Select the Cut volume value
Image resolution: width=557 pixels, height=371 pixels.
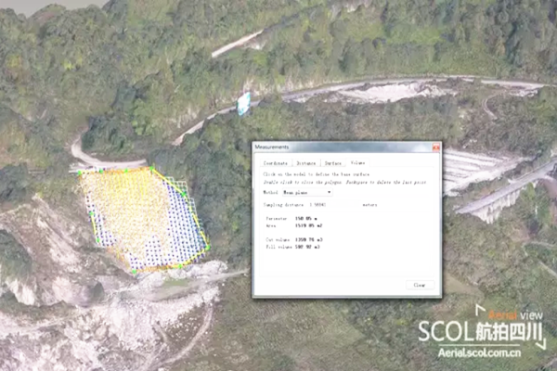pyautogui.click(x=309, y=240)
